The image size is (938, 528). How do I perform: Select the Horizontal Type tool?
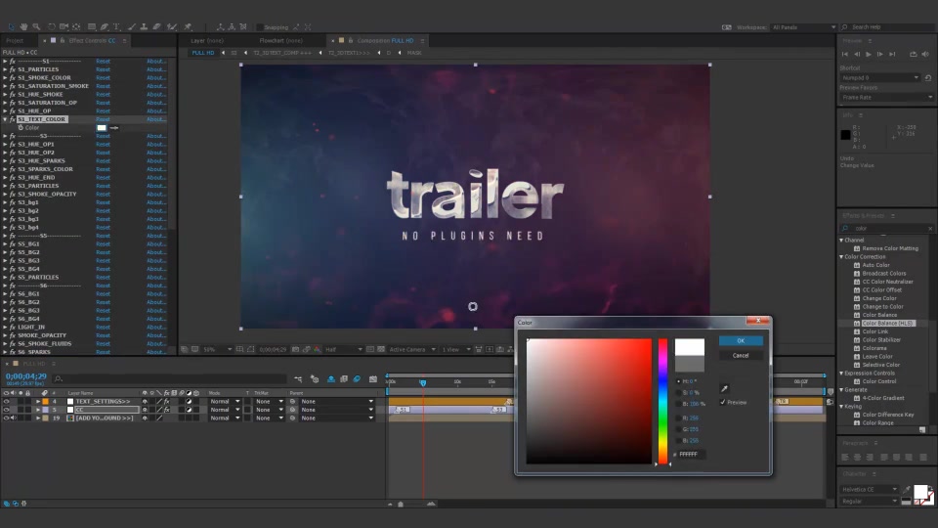[x=116, y=27]
